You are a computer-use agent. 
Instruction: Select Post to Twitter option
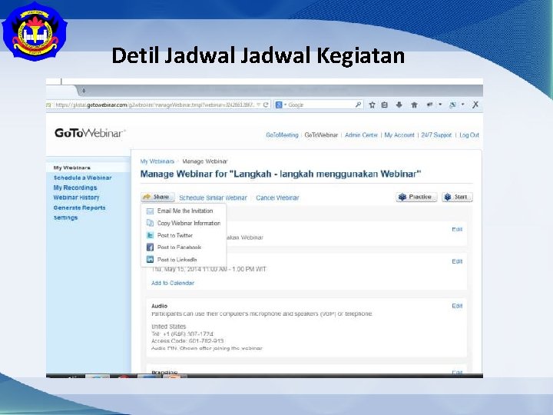pyautogui.click(x=175, y=235)
